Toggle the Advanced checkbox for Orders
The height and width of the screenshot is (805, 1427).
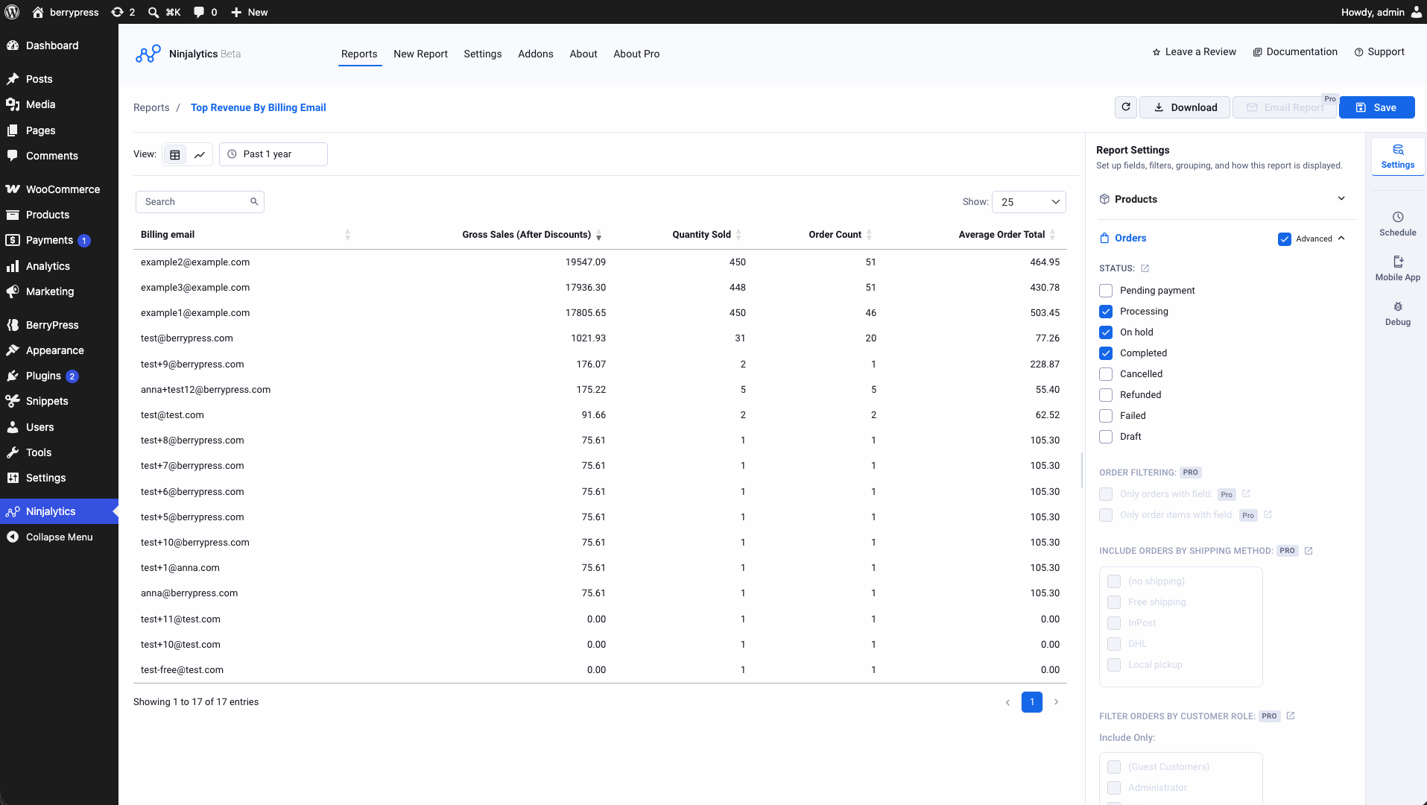[x=1285, y=239]
